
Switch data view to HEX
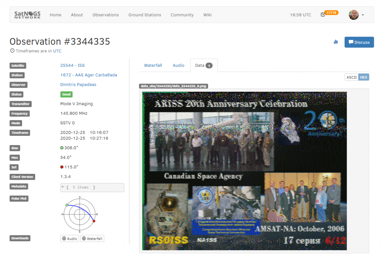364,77
